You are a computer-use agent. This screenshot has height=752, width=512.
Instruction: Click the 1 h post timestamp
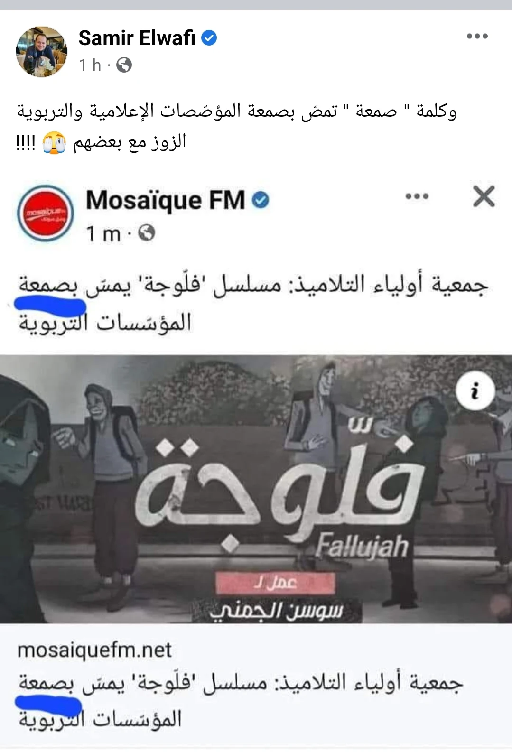(90, 65)
